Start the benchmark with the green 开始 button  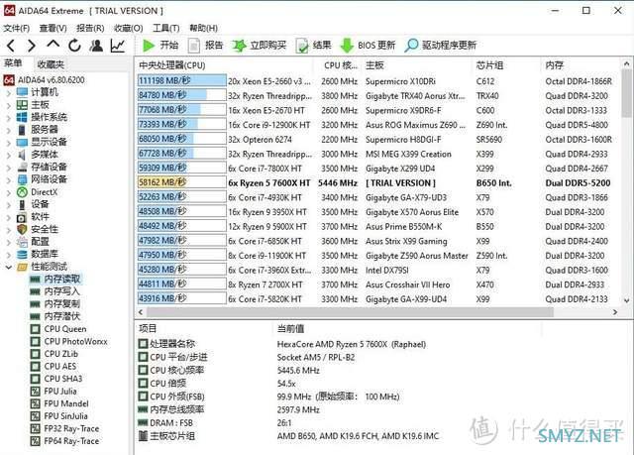pos(160,46)
